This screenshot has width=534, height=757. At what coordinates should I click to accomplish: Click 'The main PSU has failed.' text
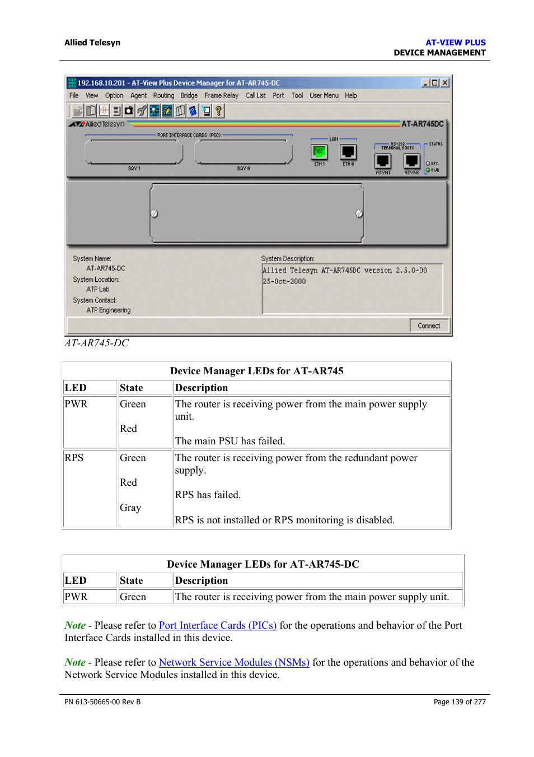(230, 441)
